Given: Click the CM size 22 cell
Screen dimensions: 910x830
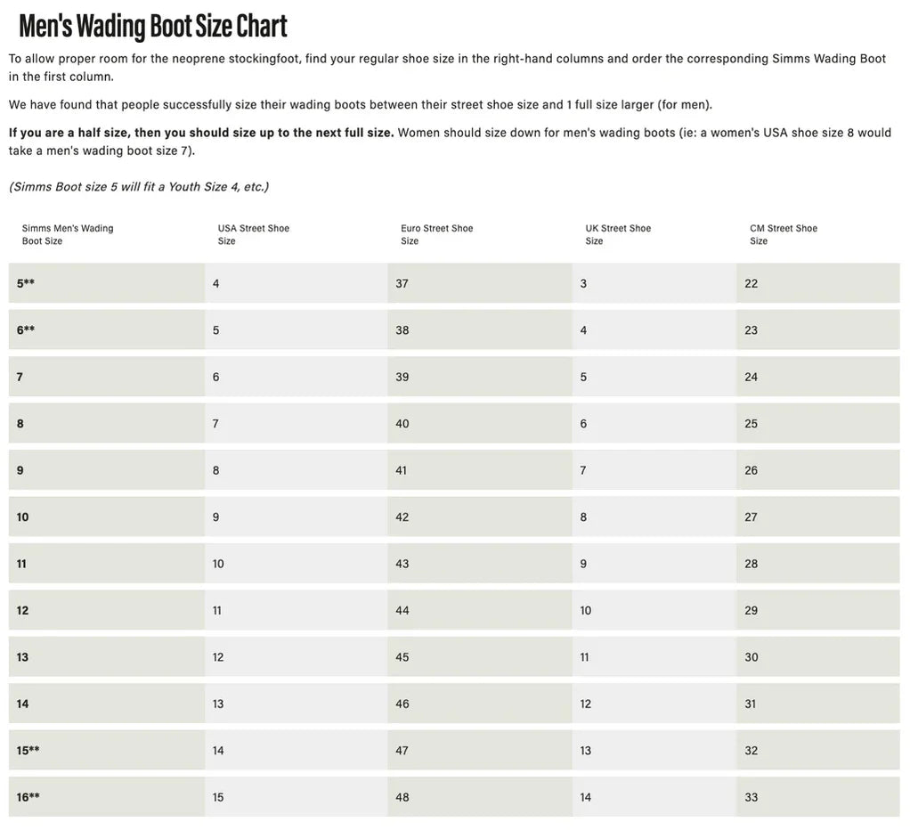Looking at the screenshot, I should coord(752,283).
